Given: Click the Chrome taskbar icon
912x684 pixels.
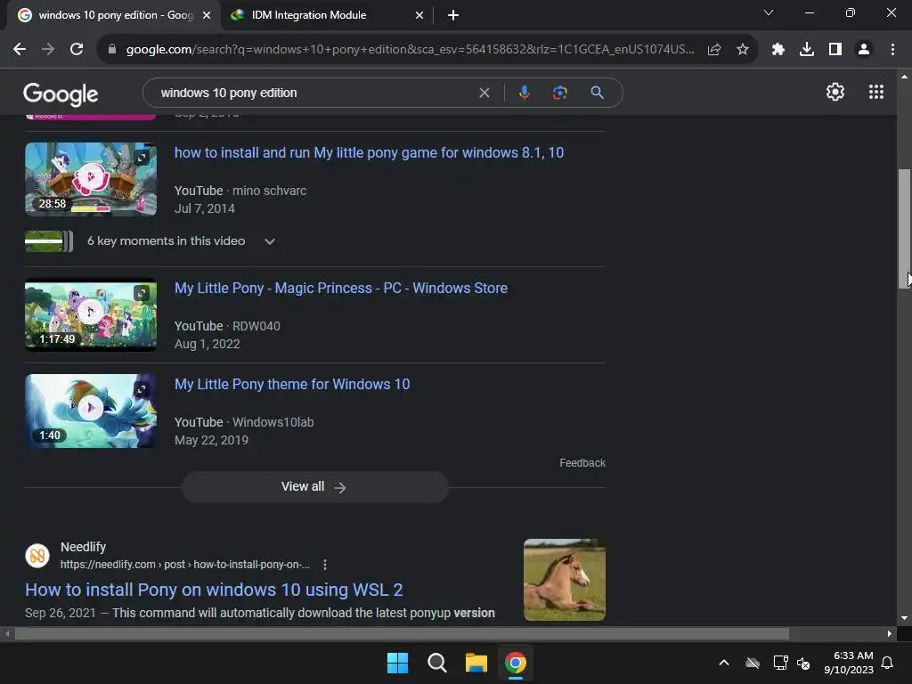Looking at the screenshot, I should [x=516, y=663].
